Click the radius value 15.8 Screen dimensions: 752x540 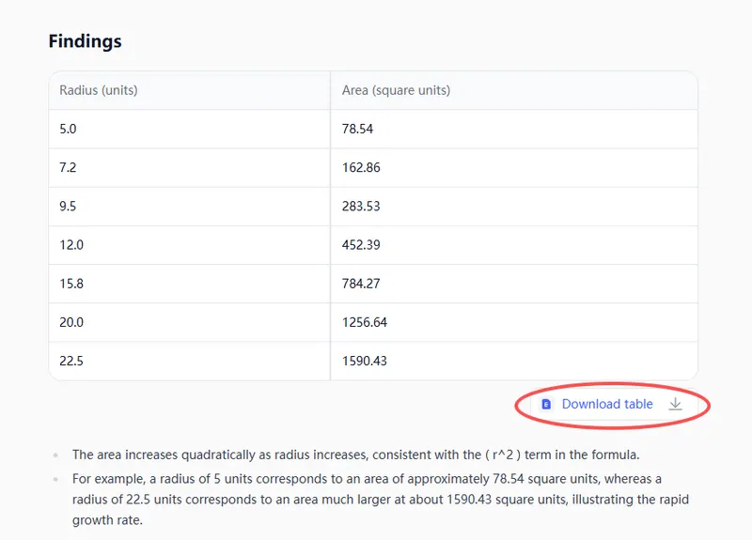(x=71, y=283)
